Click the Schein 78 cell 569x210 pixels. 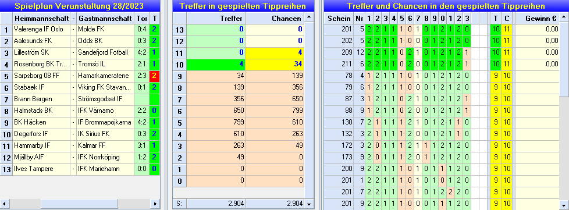pyautogui.click(x=339, y=76)
